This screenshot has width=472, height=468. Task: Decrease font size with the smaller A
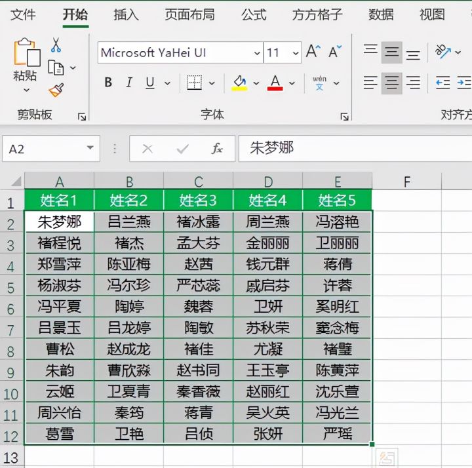(335, 52)
